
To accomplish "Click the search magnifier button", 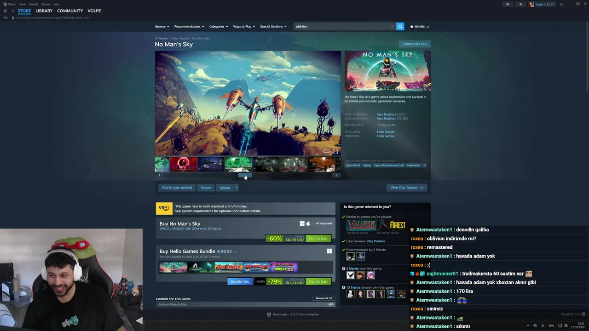I will coord(400,26).
